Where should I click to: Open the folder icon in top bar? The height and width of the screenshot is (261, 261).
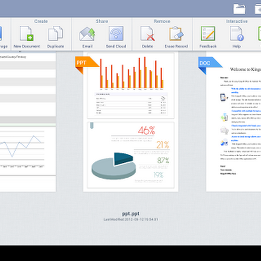pos(239,9)
